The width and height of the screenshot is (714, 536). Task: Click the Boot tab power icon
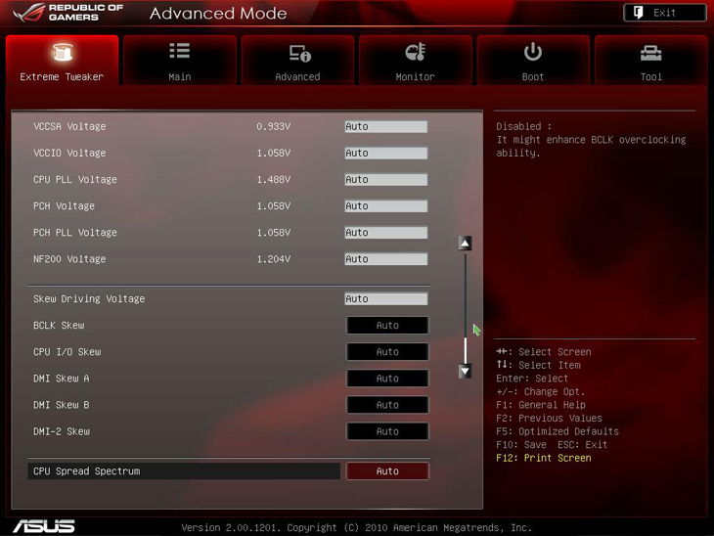533,52
